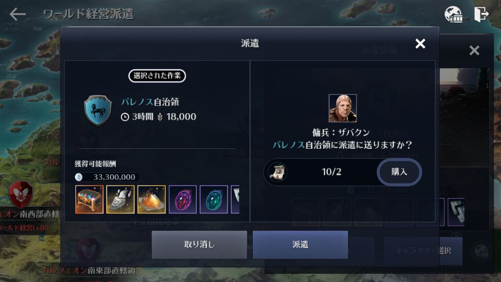501x282 pixels.
Task: Close the 派遣 dialog
Action: click(x=420, y=44)
